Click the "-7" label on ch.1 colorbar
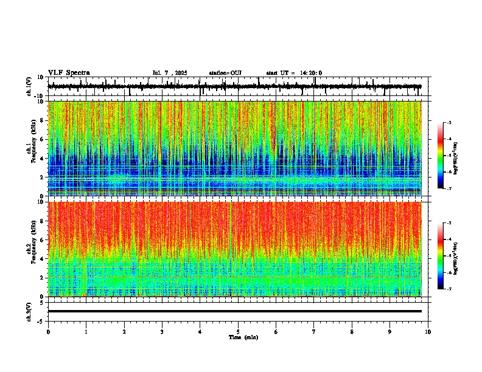 pyautogui.click(x=449, y=188)
